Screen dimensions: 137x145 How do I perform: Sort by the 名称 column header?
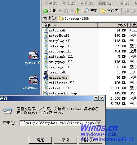point(70,25)
